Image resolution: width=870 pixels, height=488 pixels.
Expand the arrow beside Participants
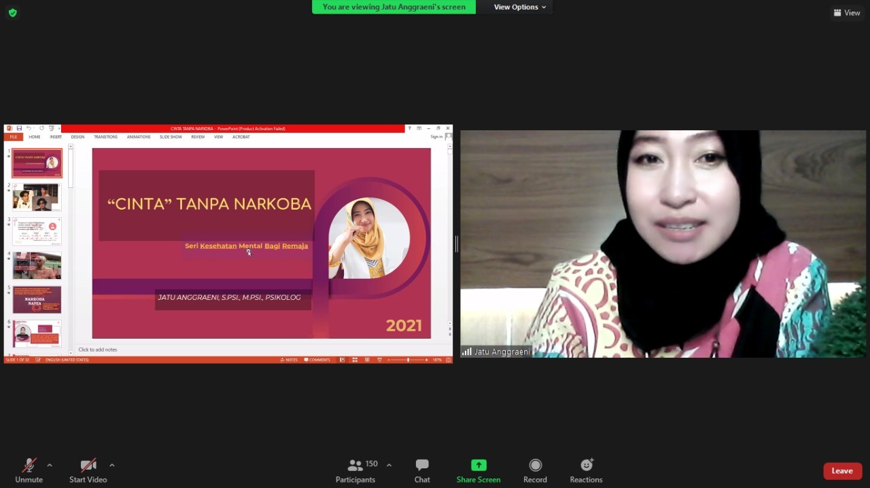tap(389, 465)
